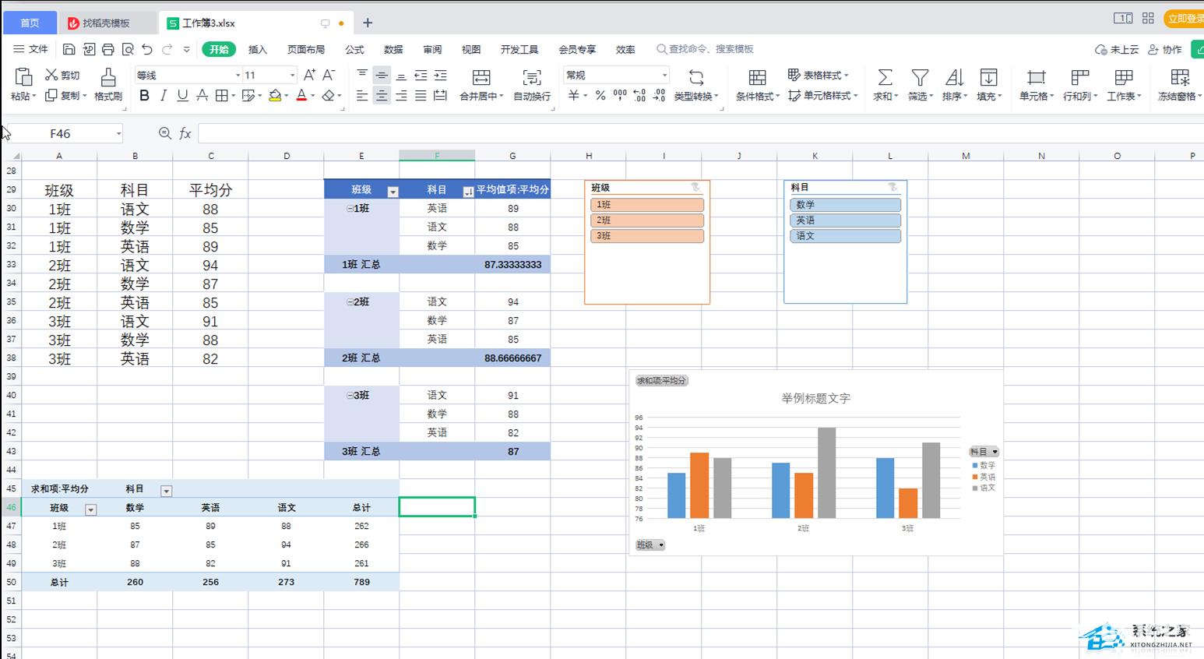Click the Save icon in quick toolbar
Viewport: 1204px width, 659px height.
69,49
